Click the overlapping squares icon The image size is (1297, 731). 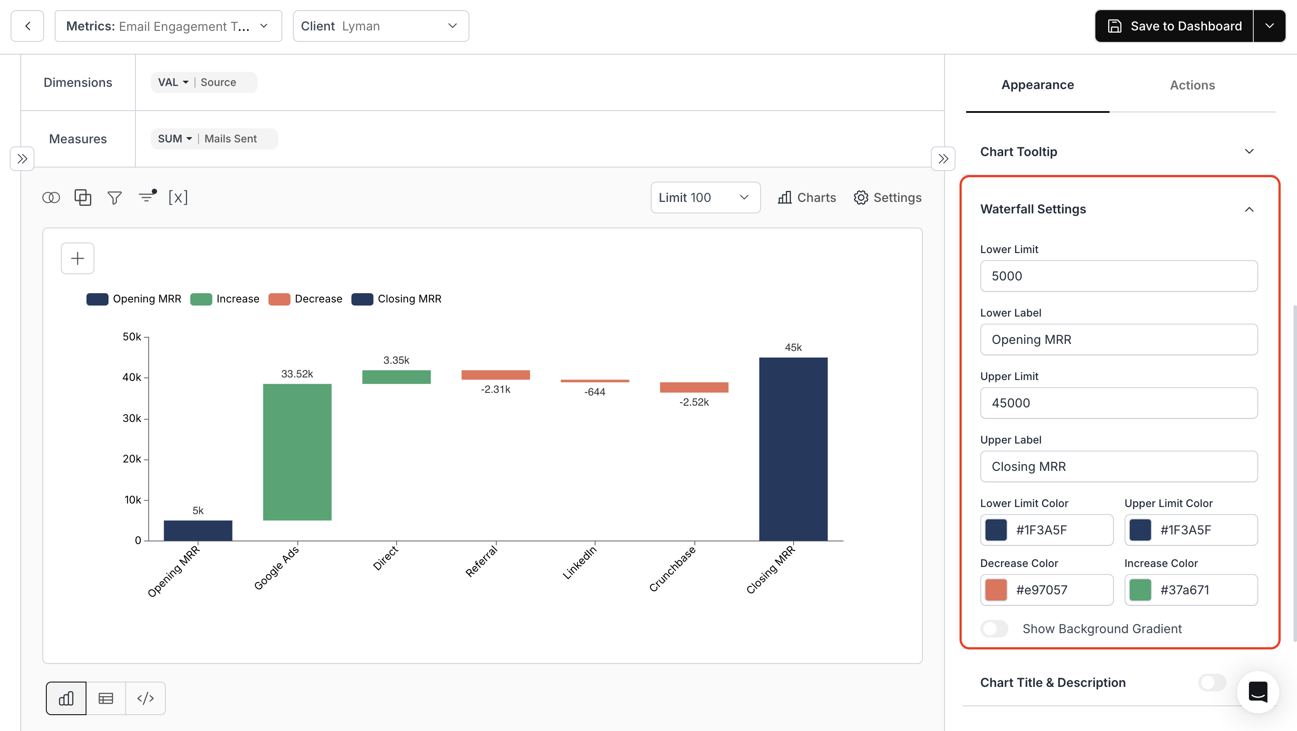coord(82,197)
